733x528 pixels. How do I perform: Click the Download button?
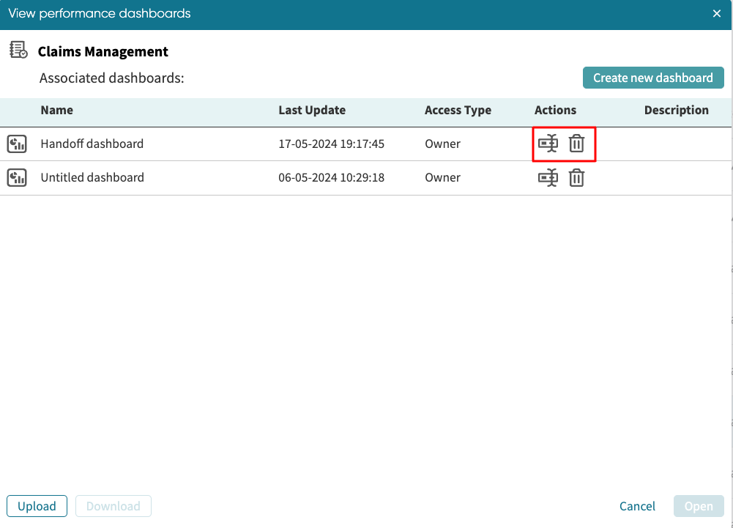pyautogui.click(x=114, y=506)
